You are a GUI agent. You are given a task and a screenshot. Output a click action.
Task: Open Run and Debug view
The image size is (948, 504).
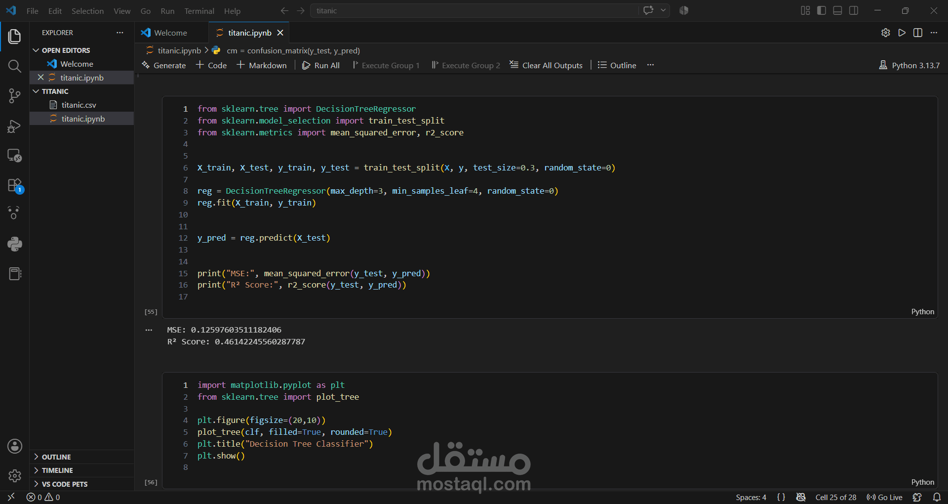point(14,126)
